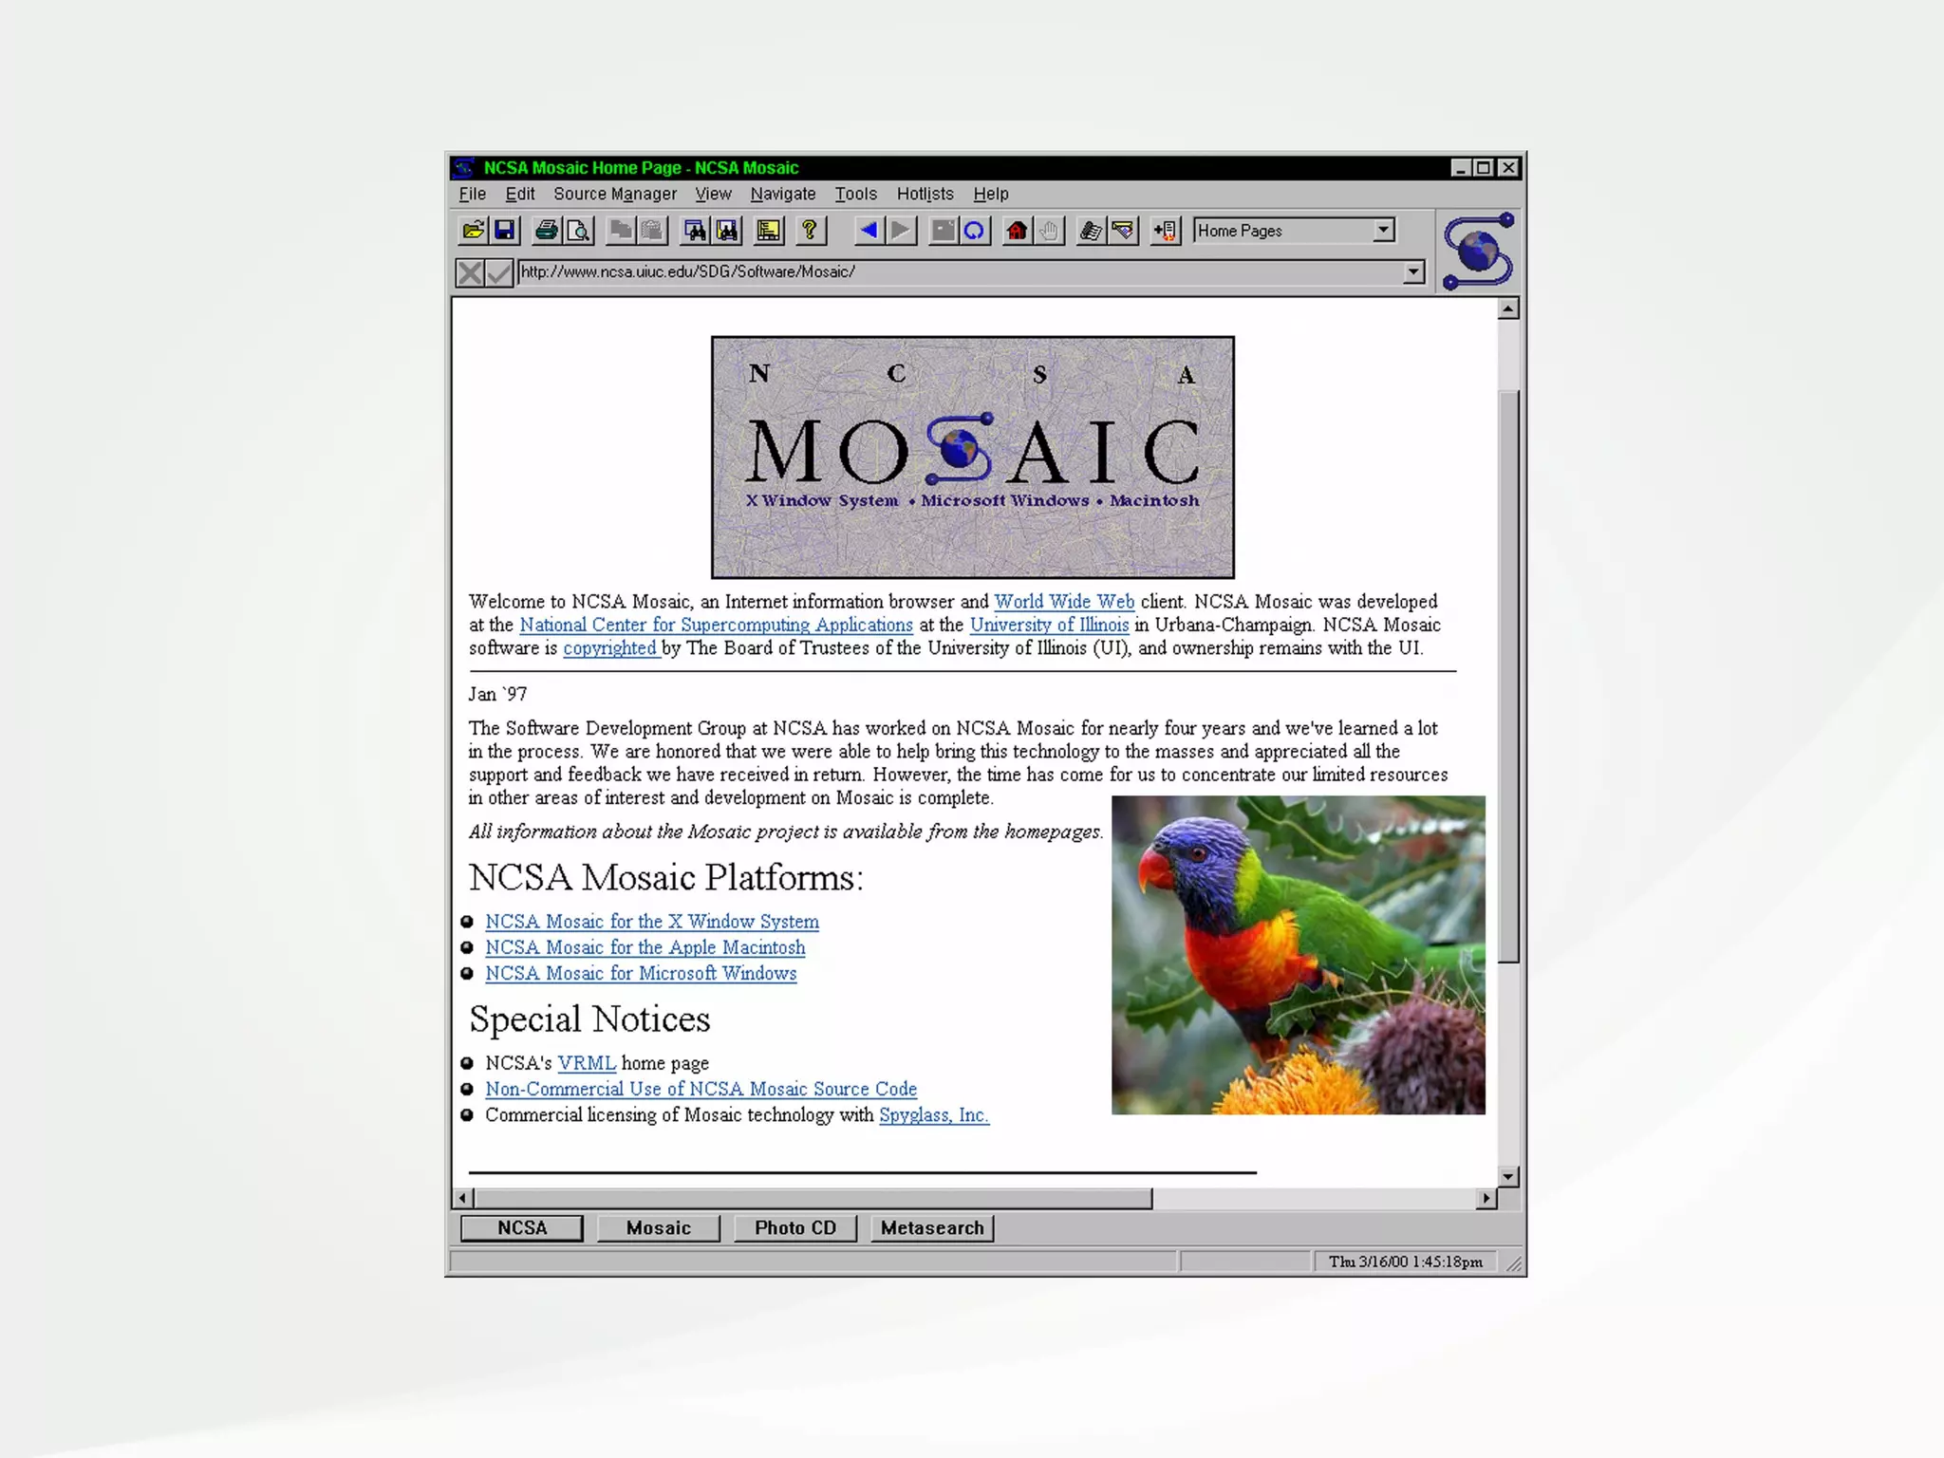Click the Print icon in toolbar
This screenshot has width=1944, height=1458.
click(x=547, y=231)
